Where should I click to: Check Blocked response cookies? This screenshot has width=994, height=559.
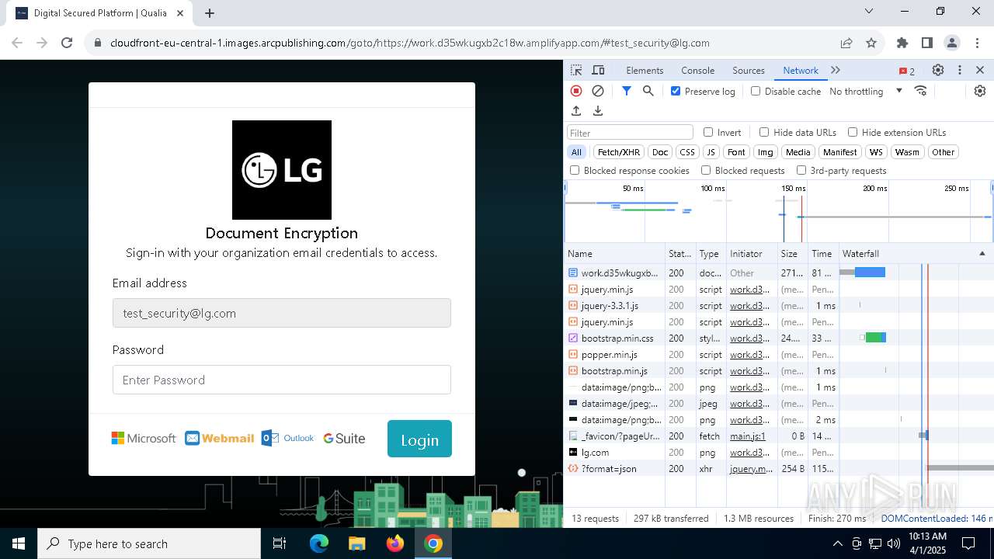click(x=575, y=170)
